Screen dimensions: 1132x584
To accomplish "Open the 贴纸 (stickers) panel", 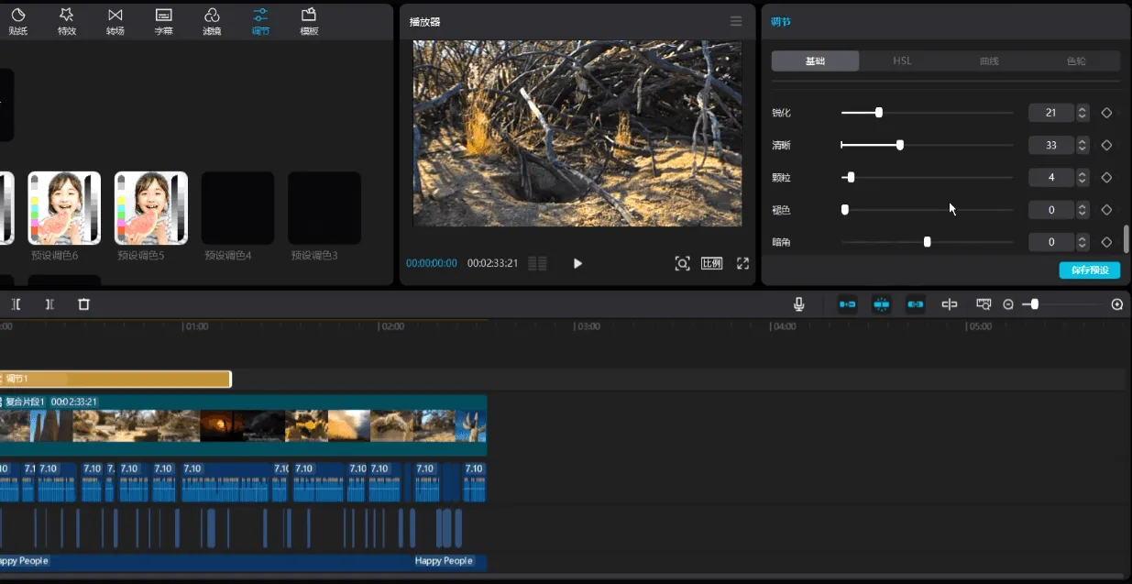I will point(17,21).
